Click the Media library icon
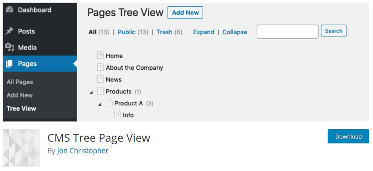The image size is (373, 171). (x=10, y=47)
